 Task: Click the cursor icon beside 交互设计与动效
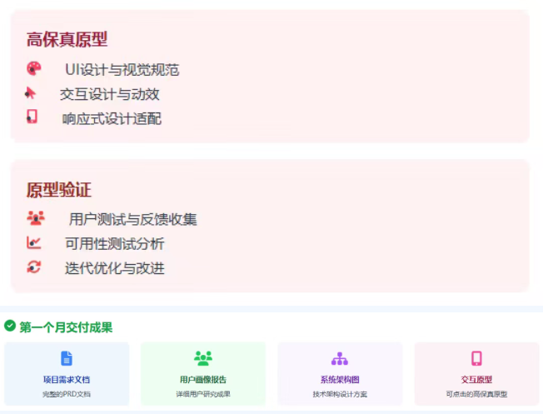click(x=31, y=93)
